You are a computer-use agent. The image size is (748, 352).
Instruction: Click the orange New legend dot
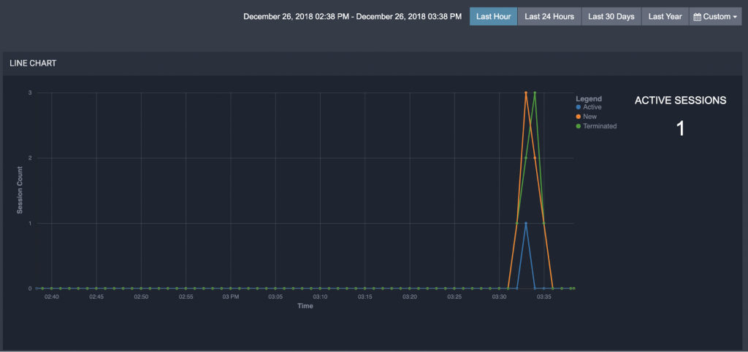pos(579,117)
